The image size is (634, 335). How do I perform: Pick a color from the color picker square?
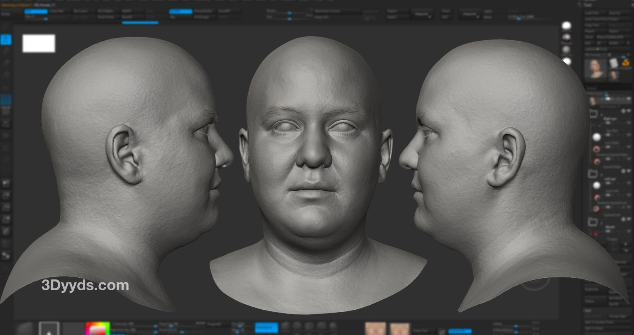coord(98,329)
